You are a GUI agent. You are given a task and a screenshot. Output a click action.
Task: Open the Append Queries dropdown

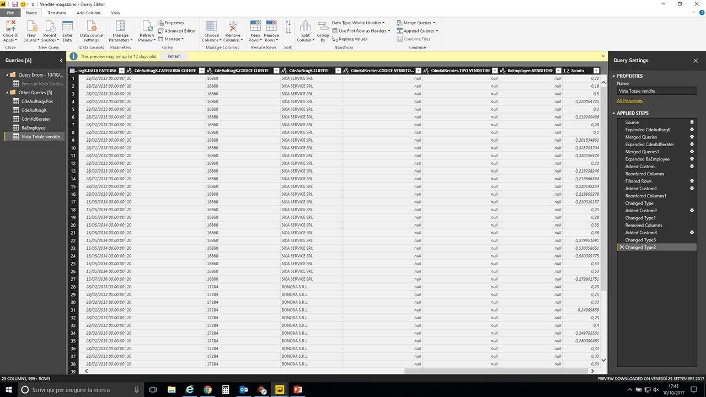(417, 31)
